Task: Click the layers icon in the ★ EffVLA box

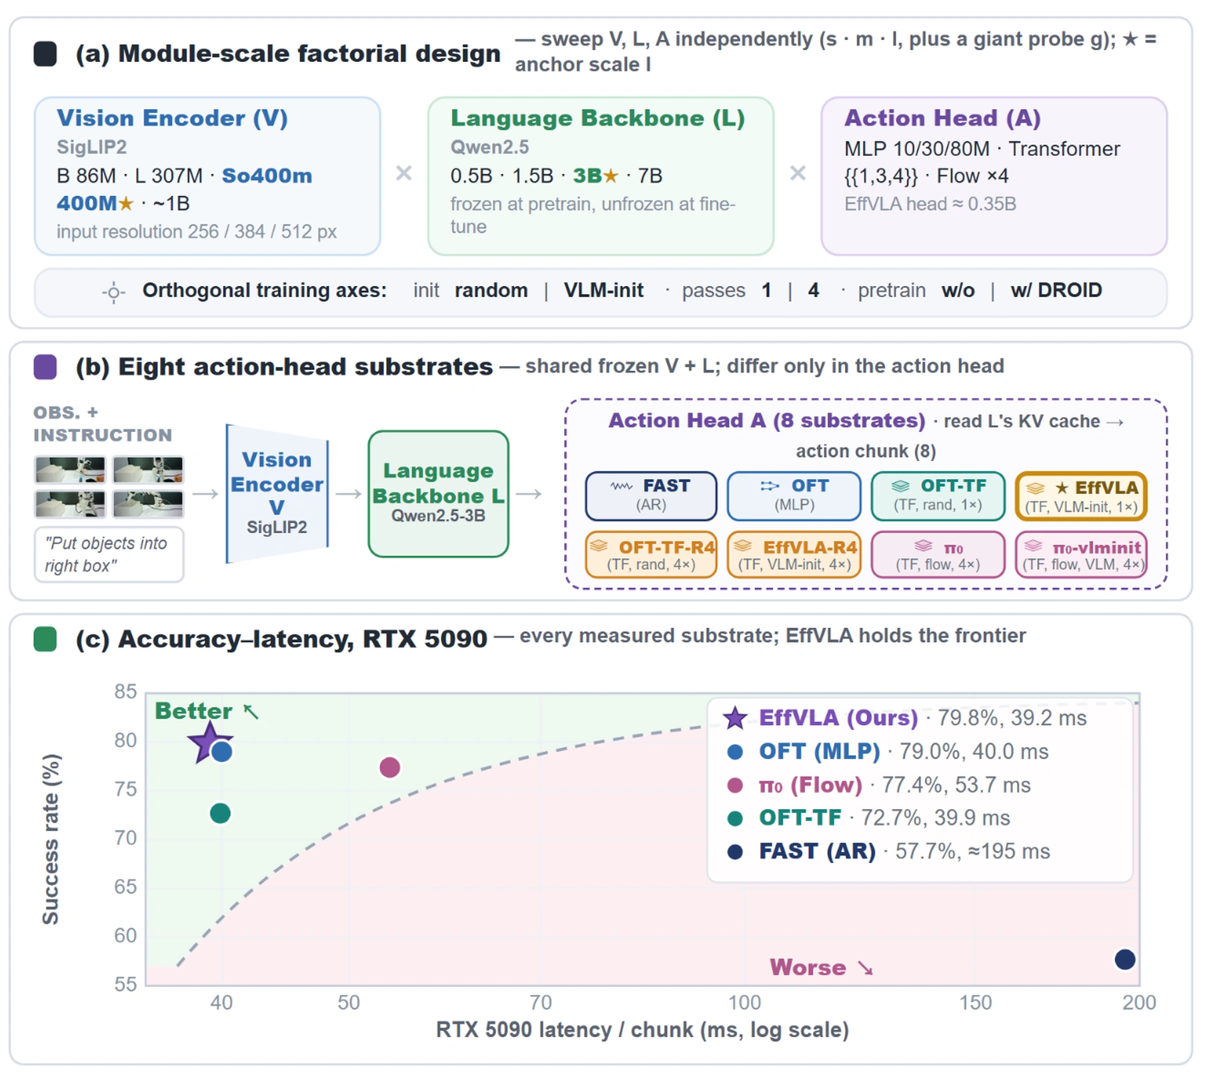Action: click(x=1035, y=489)
